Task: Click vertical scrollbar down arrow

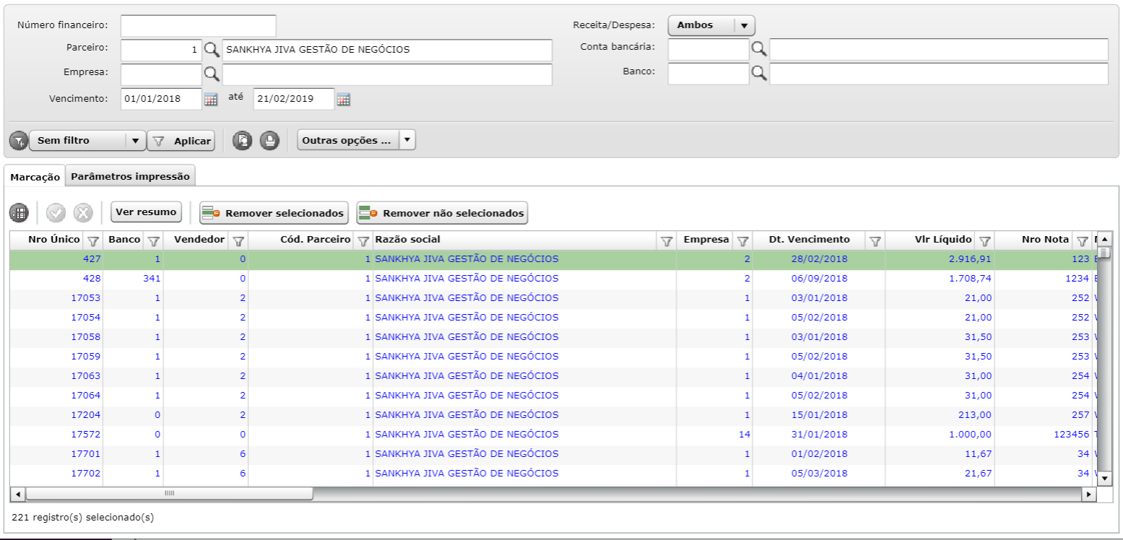Action: click(1104, 478)
